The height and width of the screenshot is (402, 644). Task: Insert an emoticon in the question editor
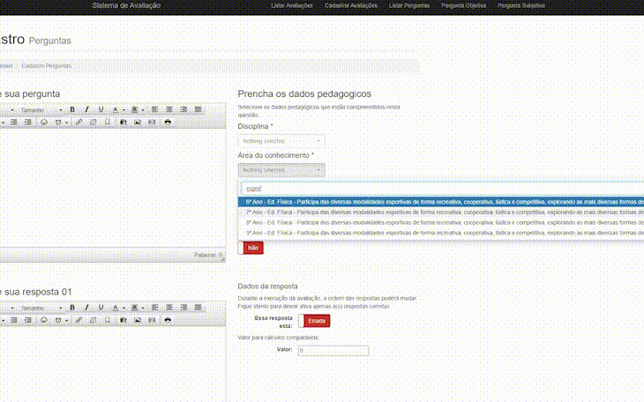tap(44, 122)
